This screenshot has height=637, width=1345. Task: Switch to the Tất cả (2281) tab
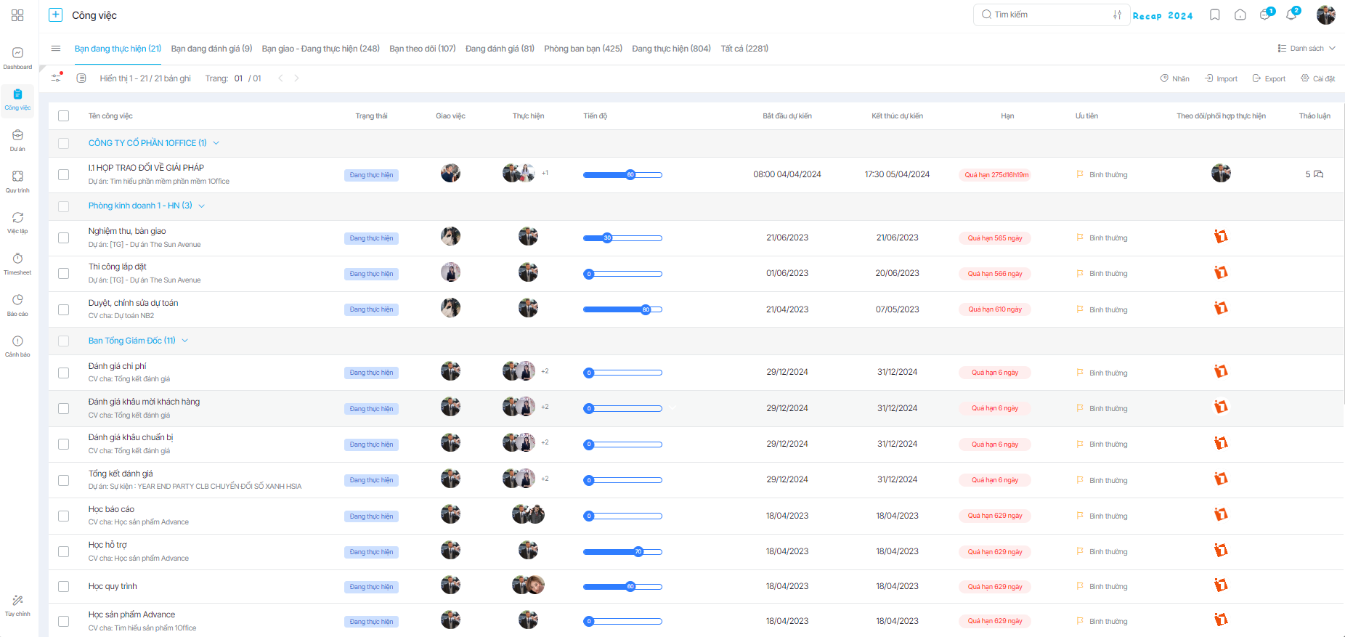744,49
